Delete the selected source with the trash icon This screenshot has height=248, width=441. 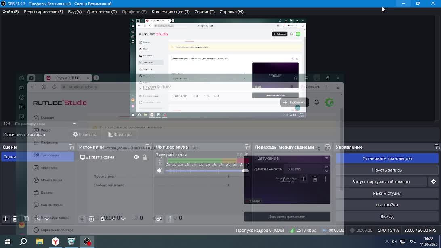pos(91,219)
